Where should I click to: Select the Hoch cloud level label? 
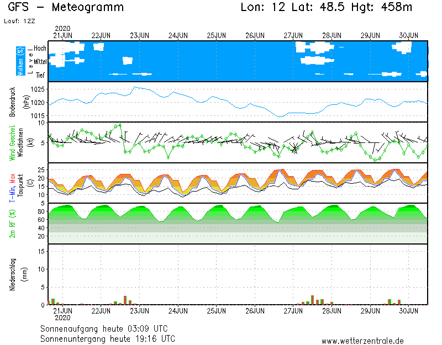[x=40, y=49]
